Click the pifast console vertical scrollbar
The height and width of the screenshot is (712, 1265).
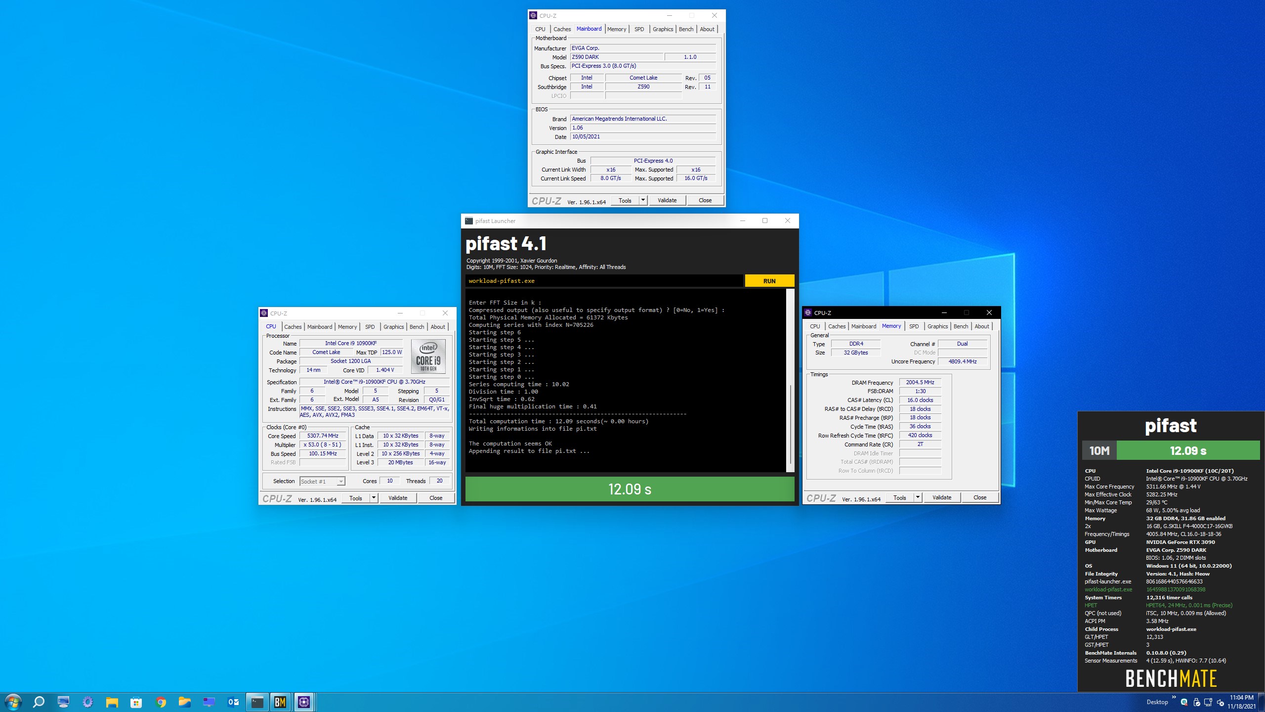click(x=790, y=425)
